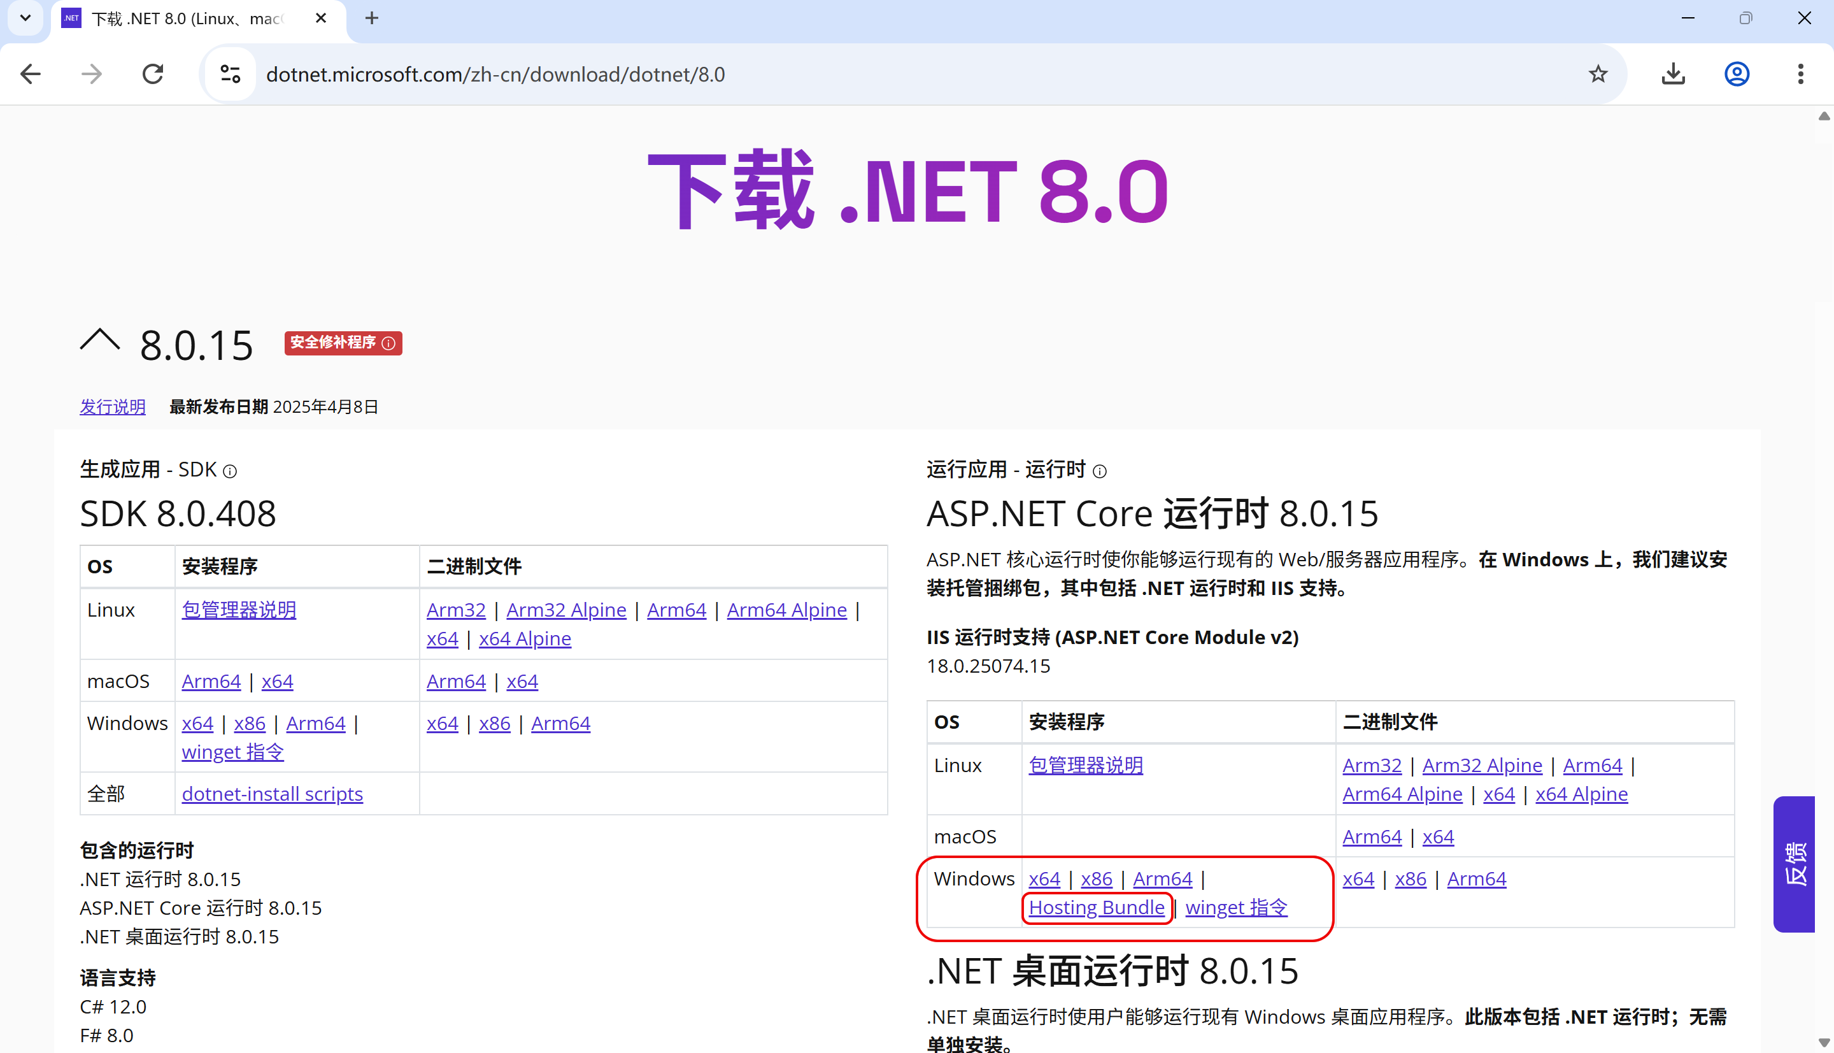Download ASP.NET Core macOS x64 binary
The width and height of the screenshot is (1834, 1053).
tap(1439, 837)
